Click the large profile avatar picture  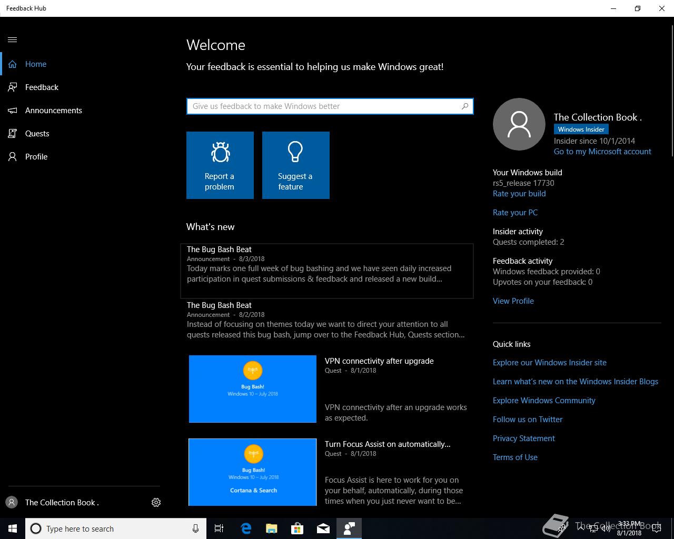tap(519, 124)
